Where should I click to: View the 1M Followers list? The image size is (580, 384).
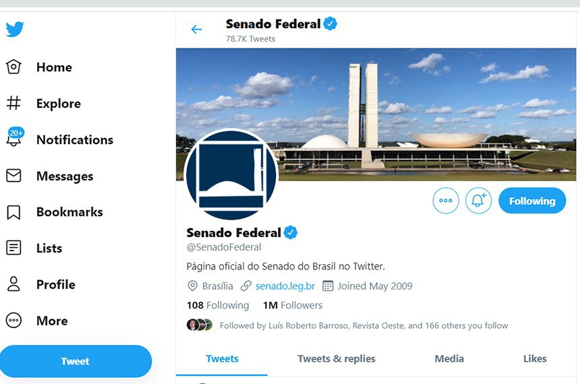click(293, 305)
